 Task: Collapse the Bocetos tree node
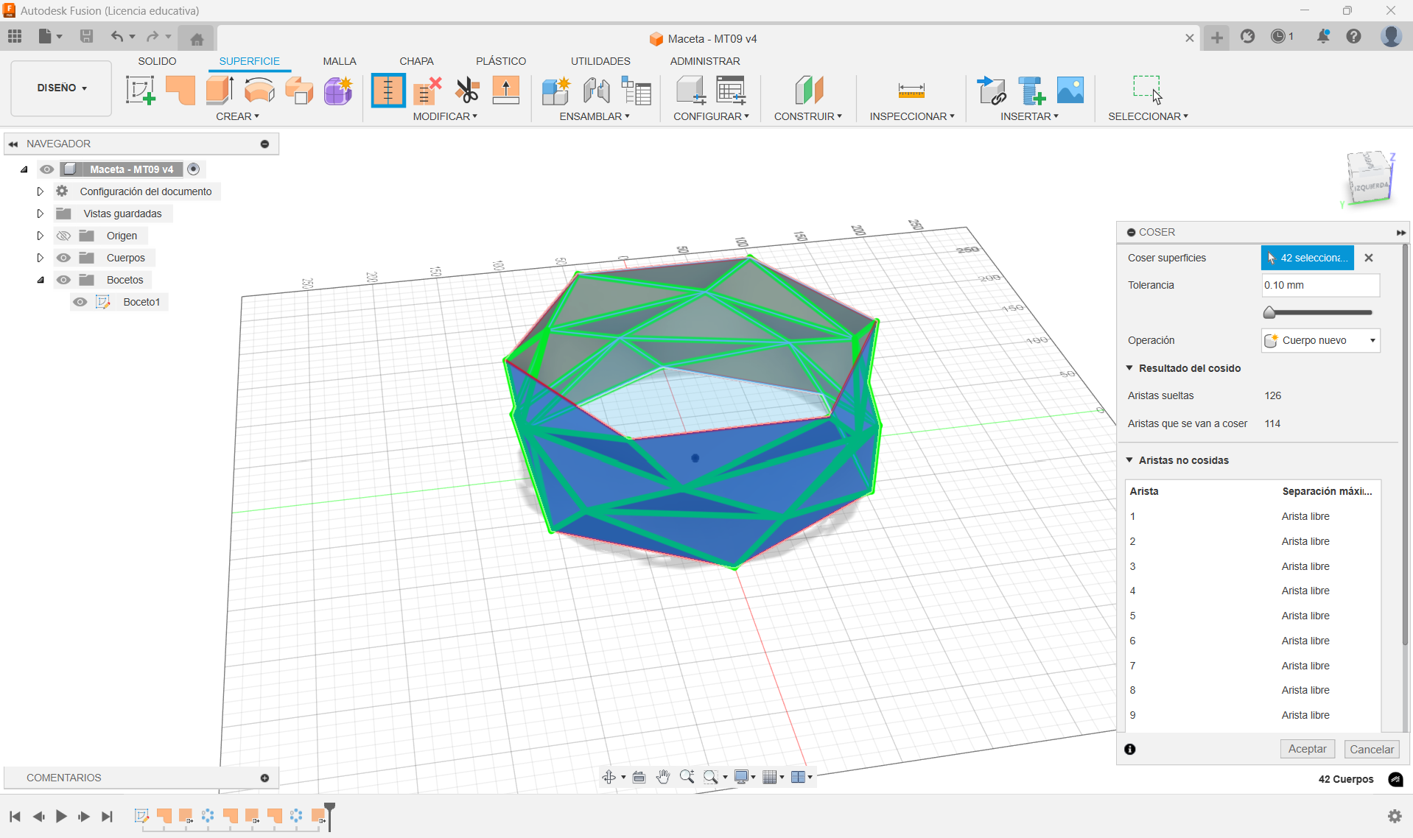(41, 280)
